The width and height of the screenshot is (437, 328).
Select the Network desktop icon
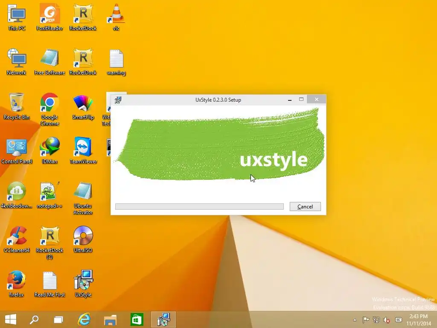pos(17,62)
